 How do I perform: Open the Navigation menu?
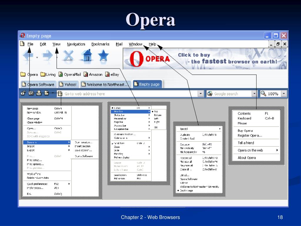[76, 44]
